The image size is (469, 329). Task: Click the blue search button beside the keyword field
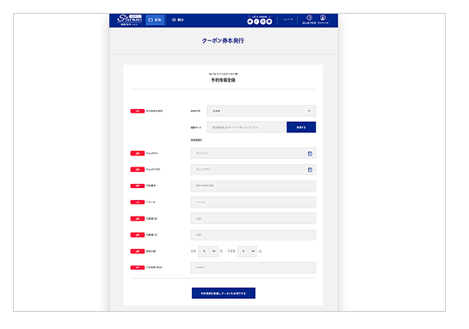[x=301, y=127]
